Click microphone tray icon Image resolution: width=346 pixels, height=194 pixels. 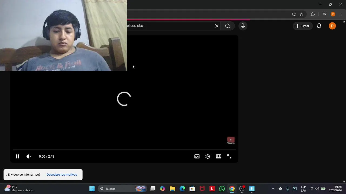288,189
